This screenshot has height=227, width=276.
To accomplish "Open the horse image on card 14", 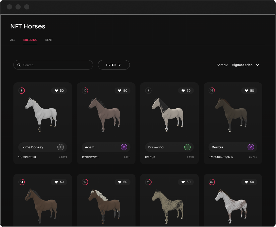I will 41,206.
